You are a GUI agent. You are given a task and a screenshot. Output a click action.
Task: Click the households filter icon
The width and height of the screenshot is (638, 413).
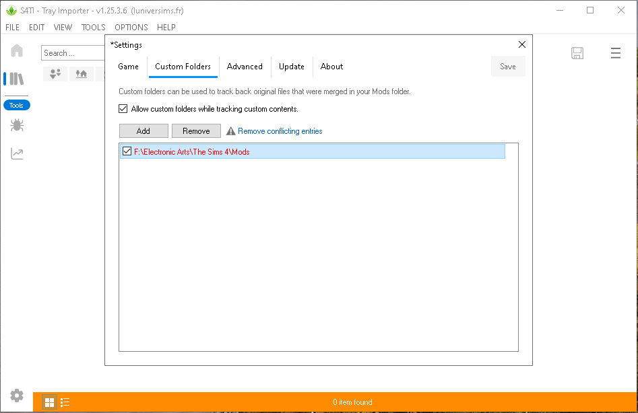pyautogui.click(x=55, y=74)
